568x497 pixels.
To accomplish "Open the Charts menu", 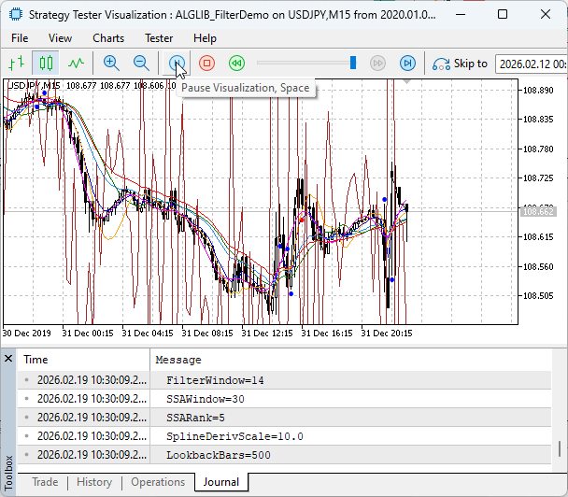I will point(108,38).
